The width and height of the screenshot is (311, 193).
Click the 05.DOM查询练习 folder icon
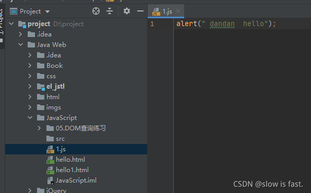click(x=50, y=128)
